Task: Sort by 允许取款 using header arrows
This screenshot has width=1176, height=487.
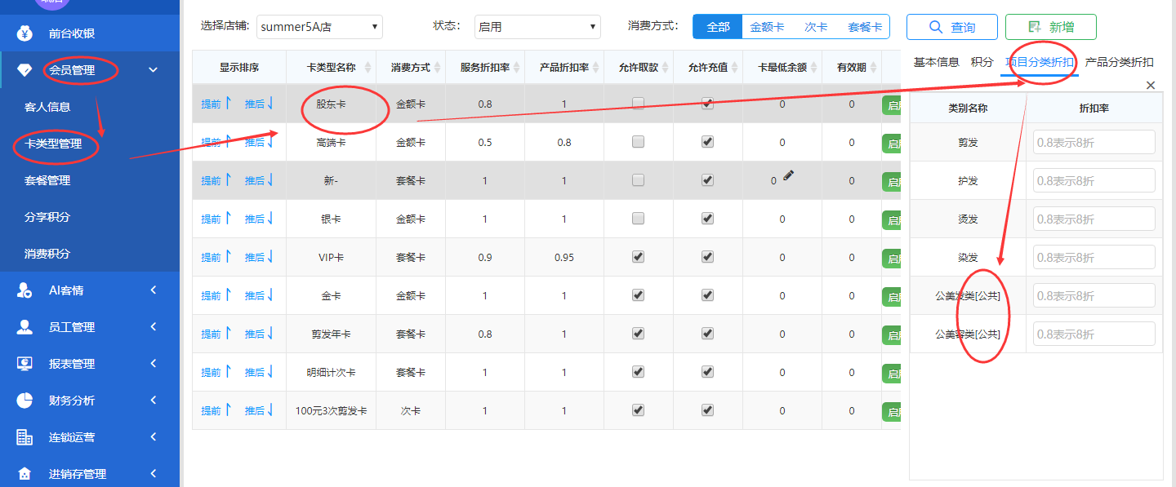Action: click(x=666, y=68)
